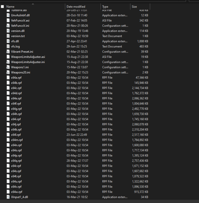Click the file name x64v.rpf
Image resolution: width=199 pixels, height=203 pixels.
[x=16, y=186]
